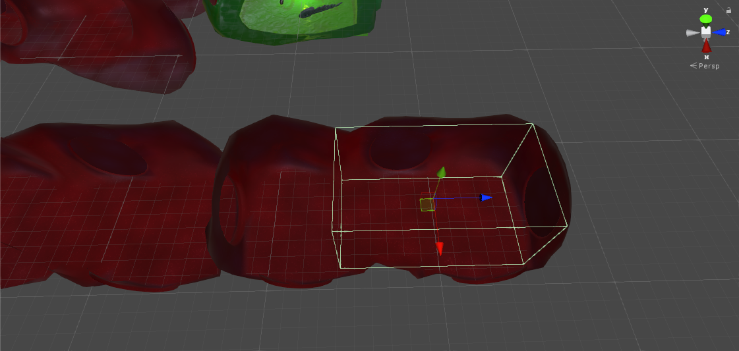Toggle the Persp projection label
Viewport: 739px width, 351px height.
[709, 66]
